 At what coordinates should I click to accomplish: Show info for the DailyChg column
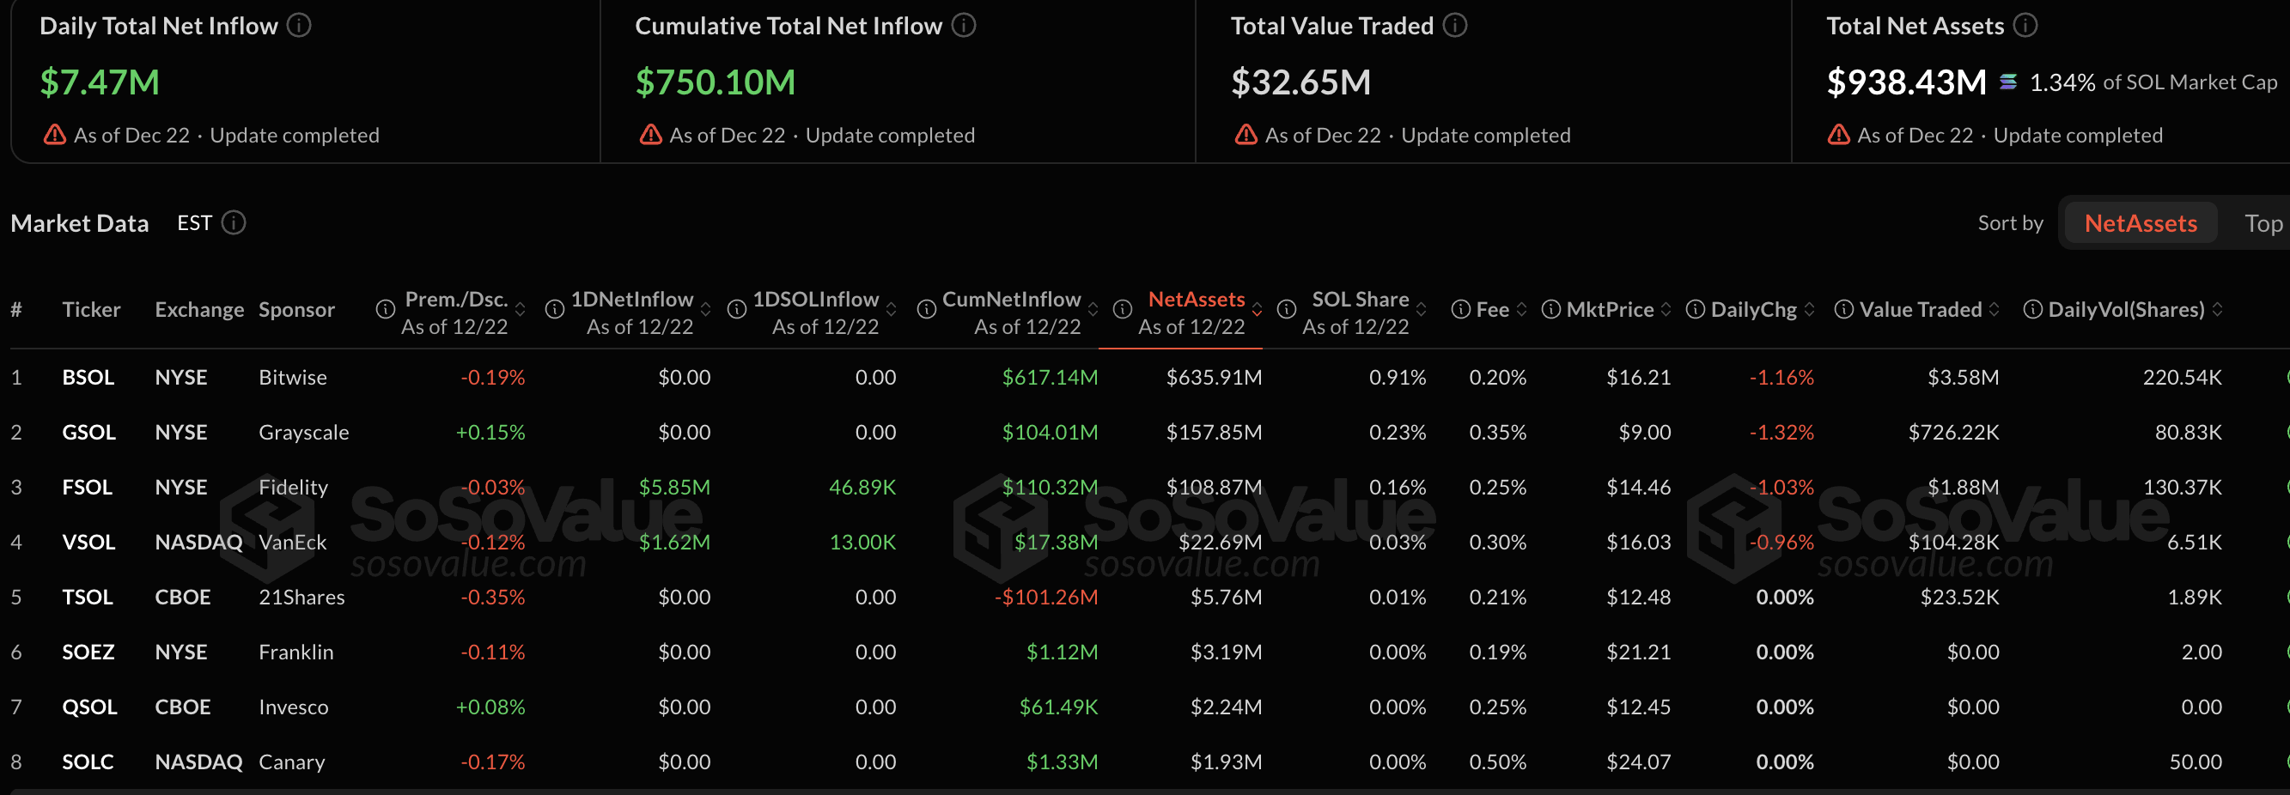coord(1696,309)
